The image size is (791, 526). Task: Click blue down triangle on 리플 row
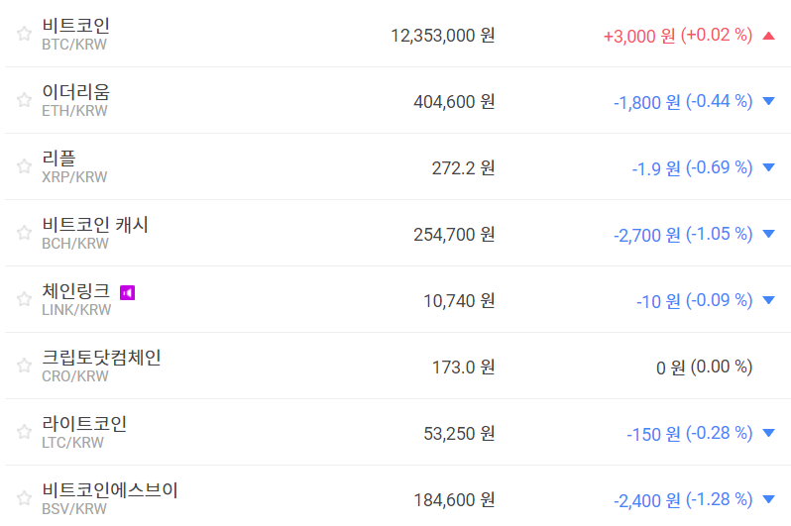(x=769, y=167)
